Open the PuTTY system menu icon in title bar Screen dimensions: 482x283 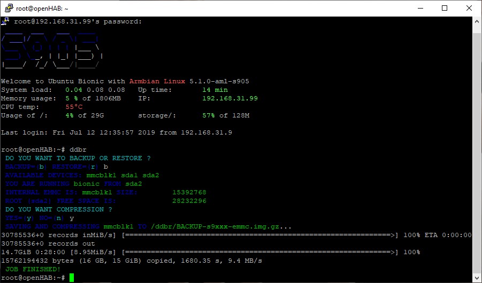pyautogui.click(x=9, y=8)
